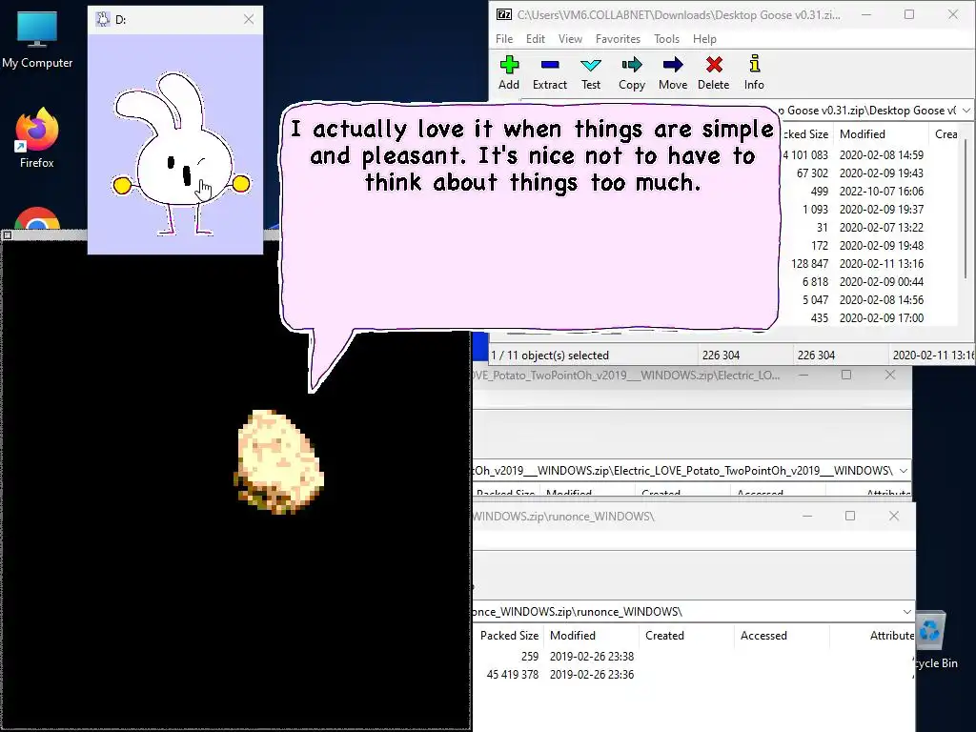The image size is (976, 732).
Task: Close the Electric_LOVE_Potato 7-Zip window
Action: click(890, 375)
